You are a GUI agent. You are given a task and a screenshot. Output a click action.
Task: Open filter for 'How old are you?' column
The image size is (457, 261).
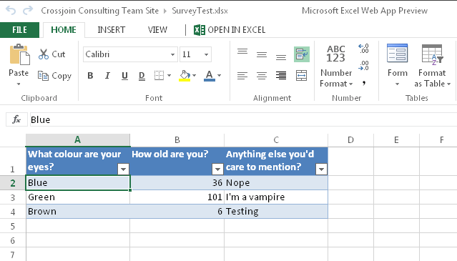[217, 169]
